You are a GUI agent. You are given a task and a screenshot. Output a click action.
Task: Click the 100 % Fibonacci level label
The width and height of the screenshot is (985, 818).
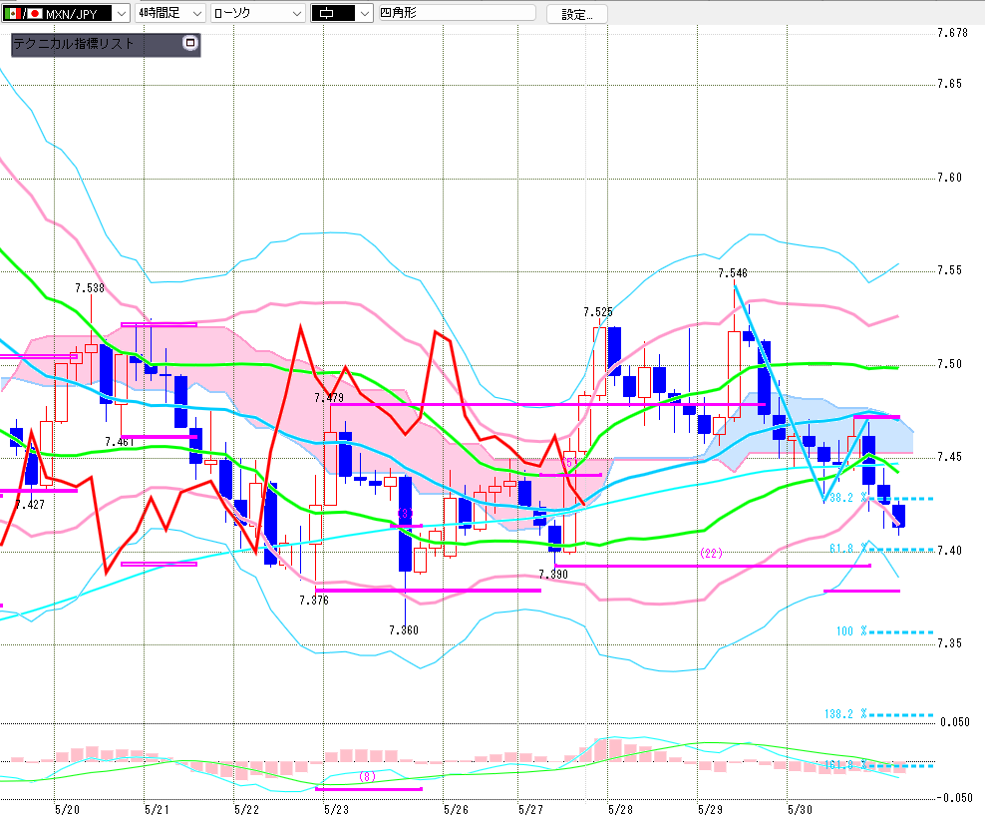pos(851,631)
